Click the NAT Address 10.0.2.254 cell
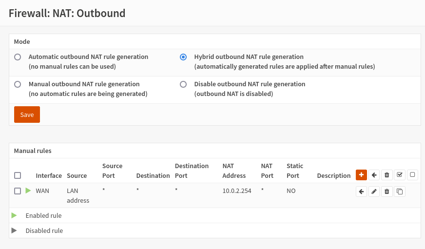 tap(237, 191)
